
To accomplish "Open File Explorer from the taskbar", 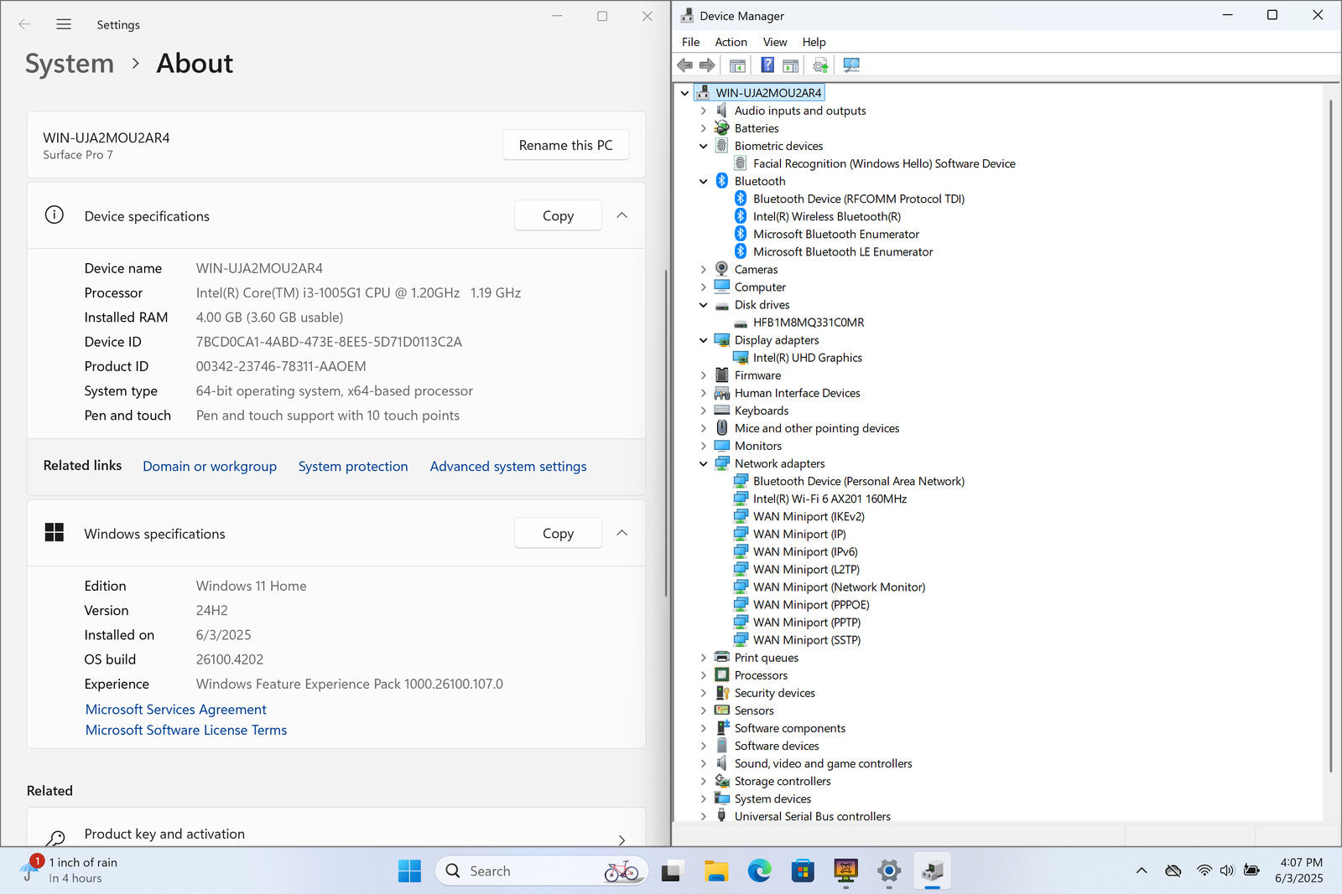I will 715,871.
